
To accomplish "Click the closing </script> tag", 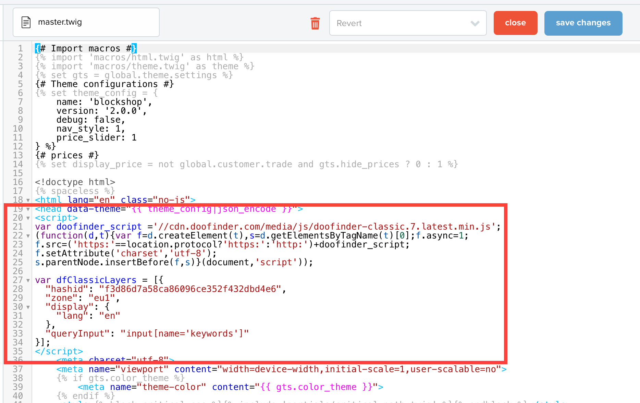I will (x=59, y=351).
